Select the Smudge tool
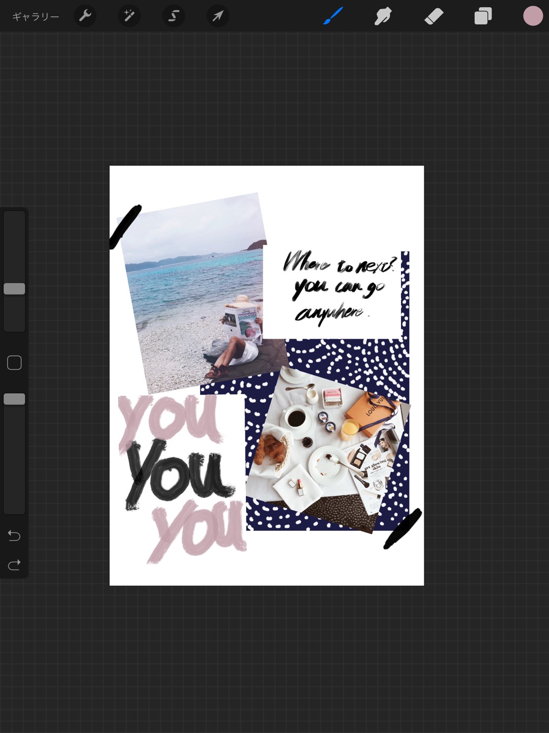Viewport: 549px width, 733px height. pos(383,16)
